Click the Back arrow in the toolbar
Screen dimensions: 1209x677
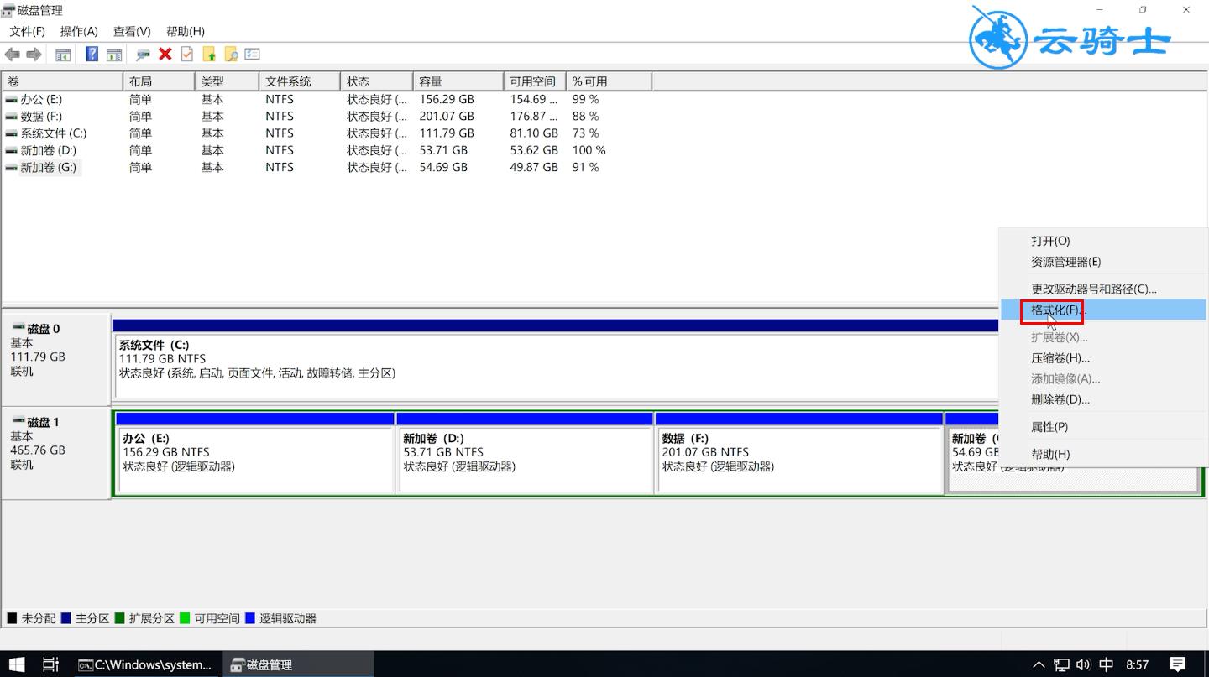click(x=13, y=55)
